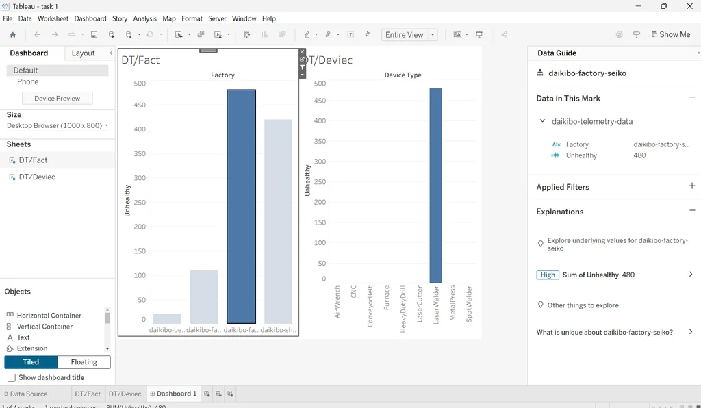Click the presentation mode icon
The image size is (701, 408).
pyautogui.click(x=479, y=34)
